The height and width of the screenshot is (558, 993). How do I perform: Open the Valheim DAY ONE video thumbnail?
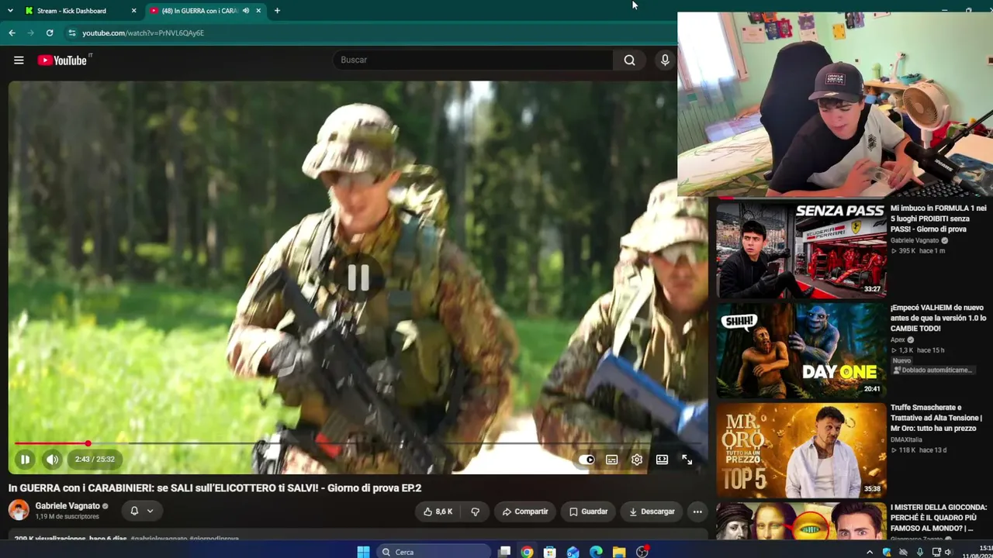click(x=801, y=350)
